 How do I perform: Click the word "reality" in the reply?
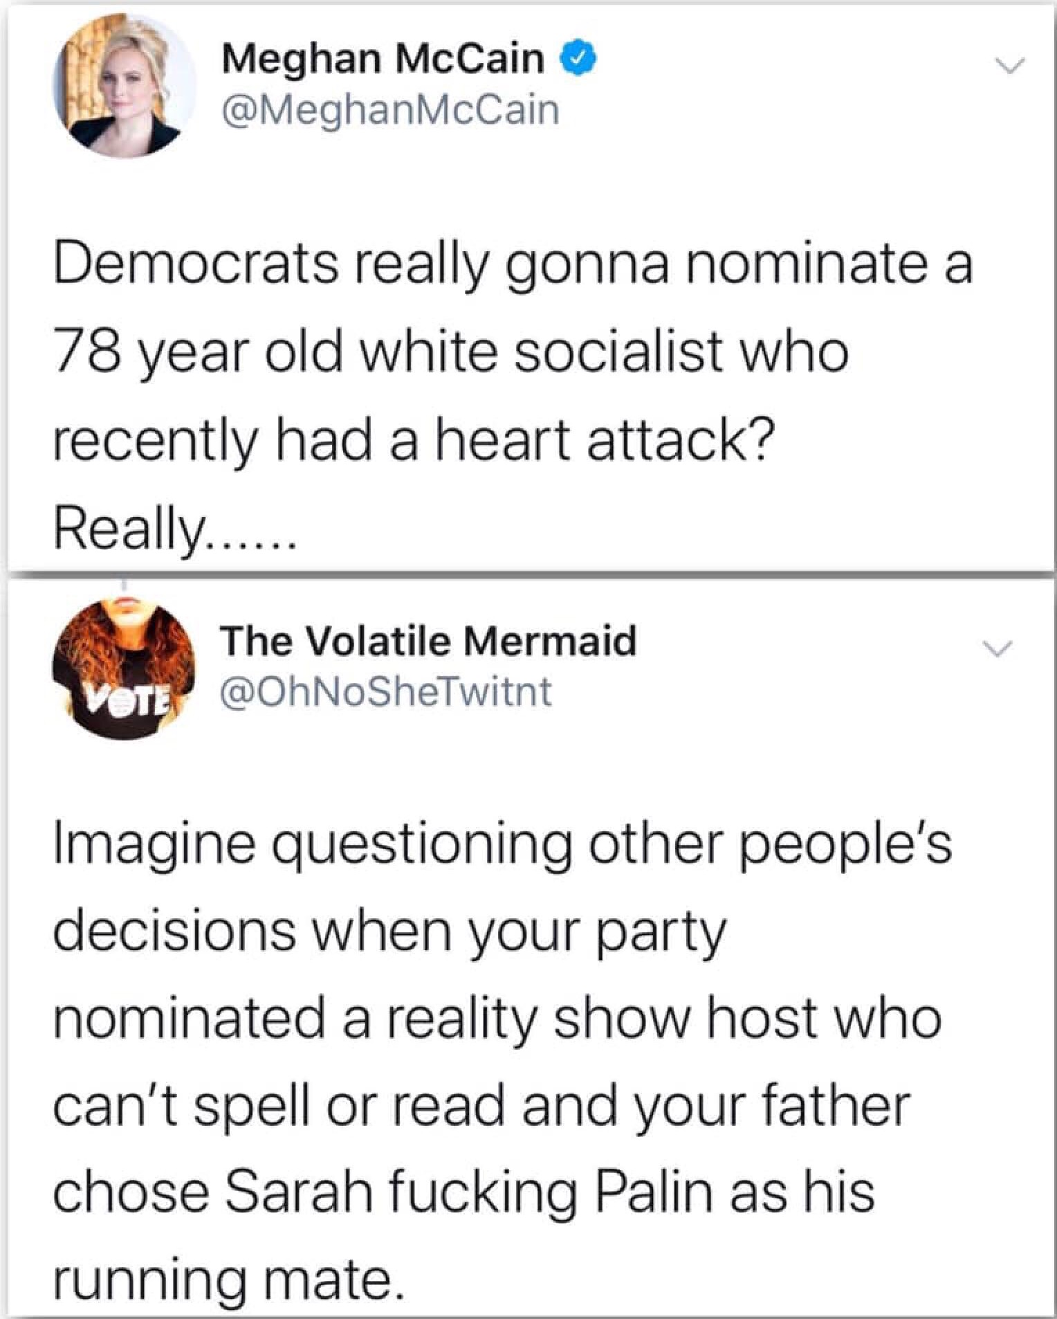tap(457, 1019)
